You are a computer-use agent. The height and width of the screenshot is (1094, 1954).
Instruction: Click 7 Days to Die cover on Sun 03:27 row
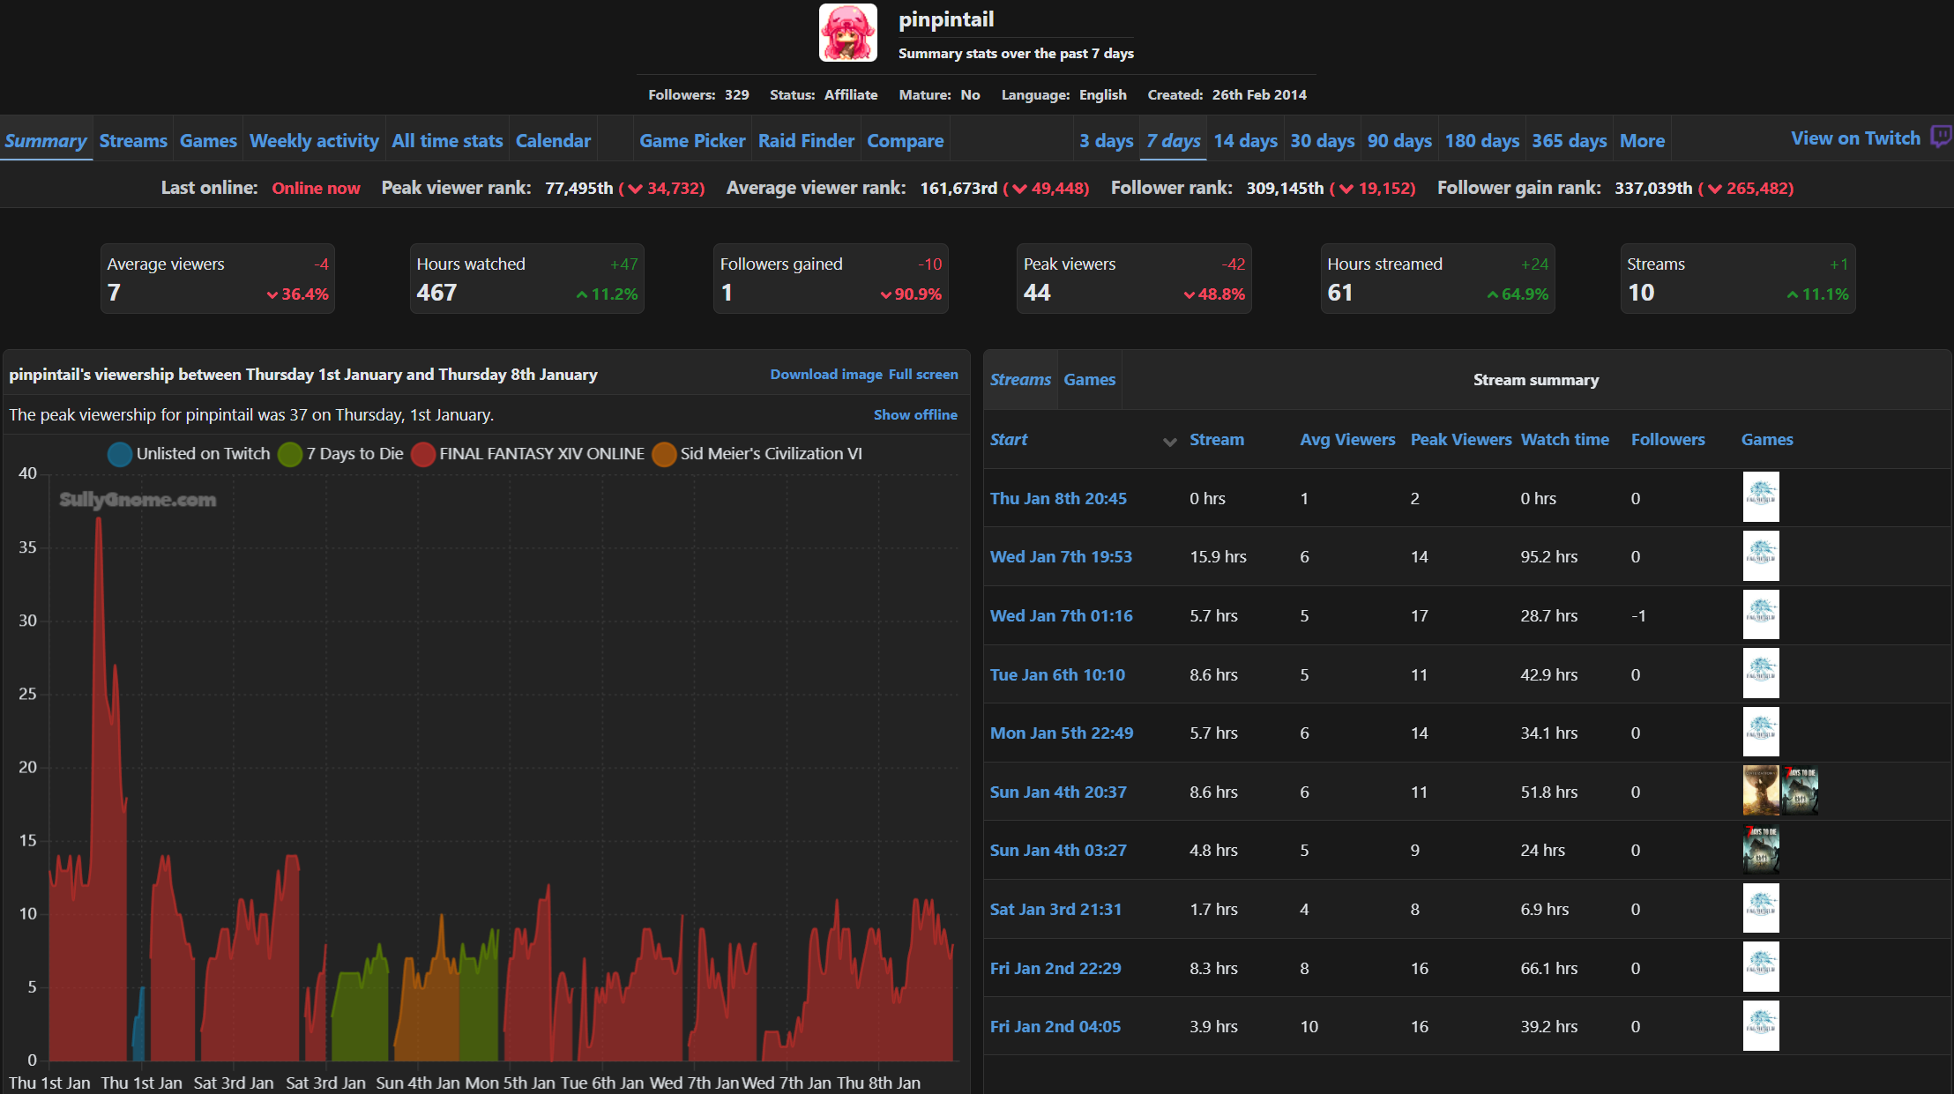click(1761, 850)
